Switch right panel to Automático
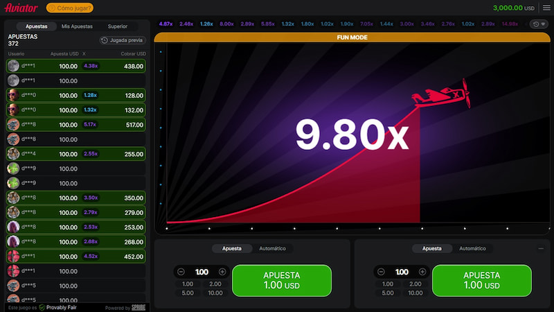Screen dimensions: 554x312 click(472, 248)
